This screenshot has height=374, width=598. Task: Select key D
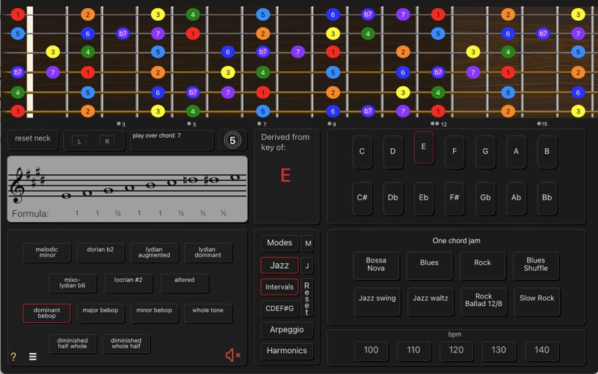pos(393,152)
